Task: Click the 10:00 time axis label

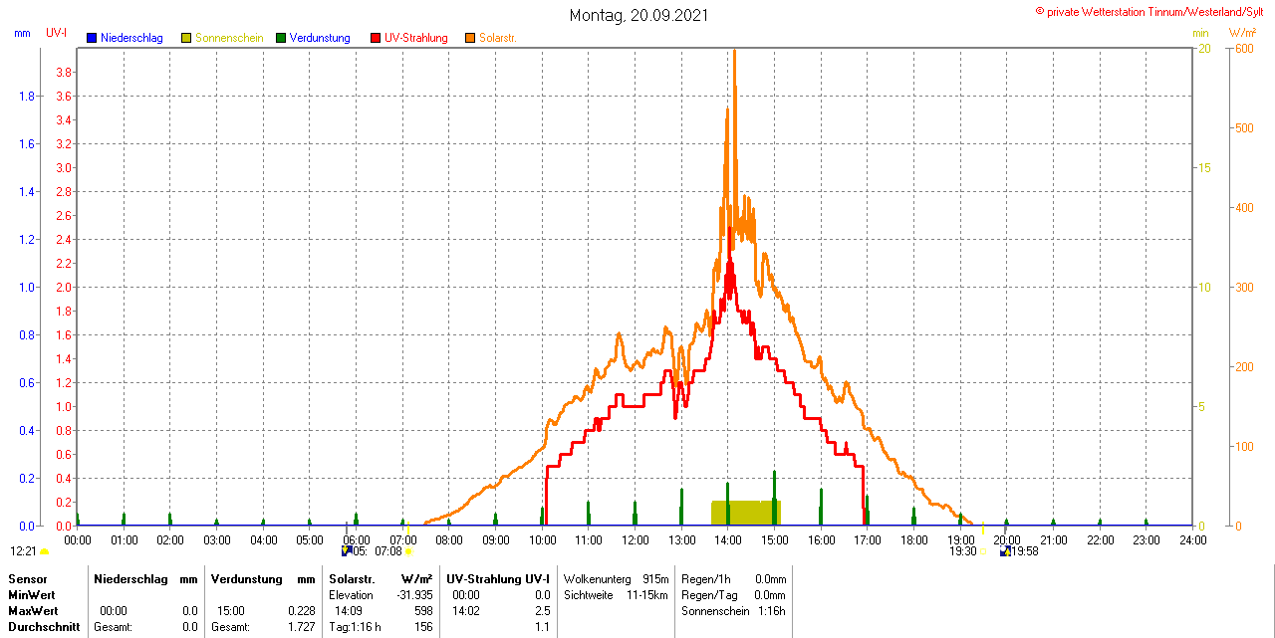Action: coord(542,540)
